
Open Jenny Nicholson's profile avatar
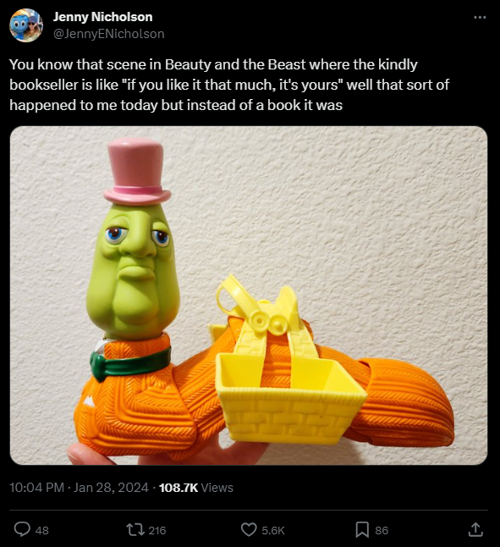(x=26, y=25)
